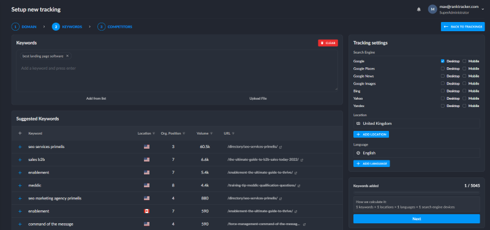Clear all keywords with Clear button
This screenshot has height=230, width=490.
328,43
